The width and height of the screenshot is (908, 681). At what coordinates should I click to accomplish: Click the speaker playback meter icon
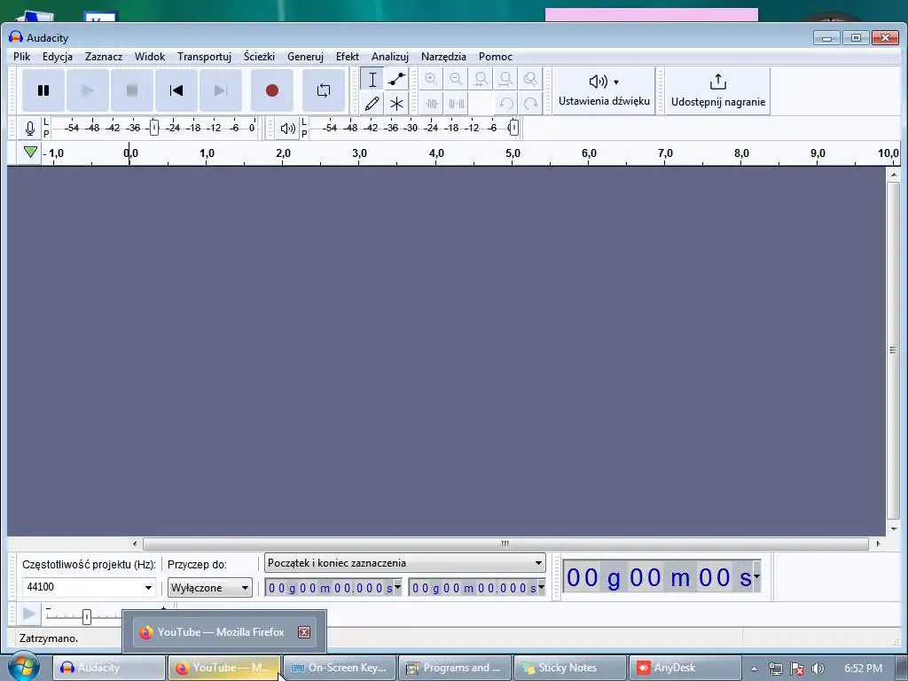(x=288, y=128)
